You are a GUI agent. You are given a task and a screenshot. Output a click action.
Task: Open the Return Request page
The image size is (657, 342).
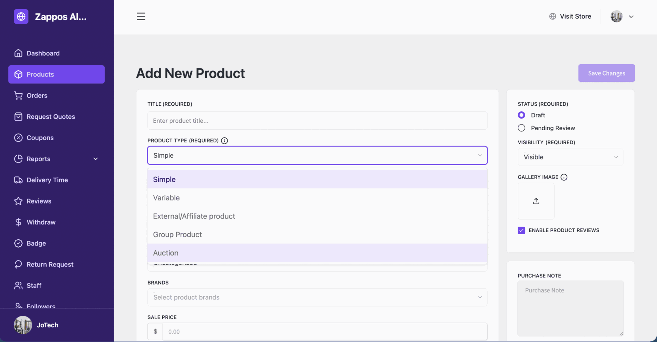tap(56, 264)
